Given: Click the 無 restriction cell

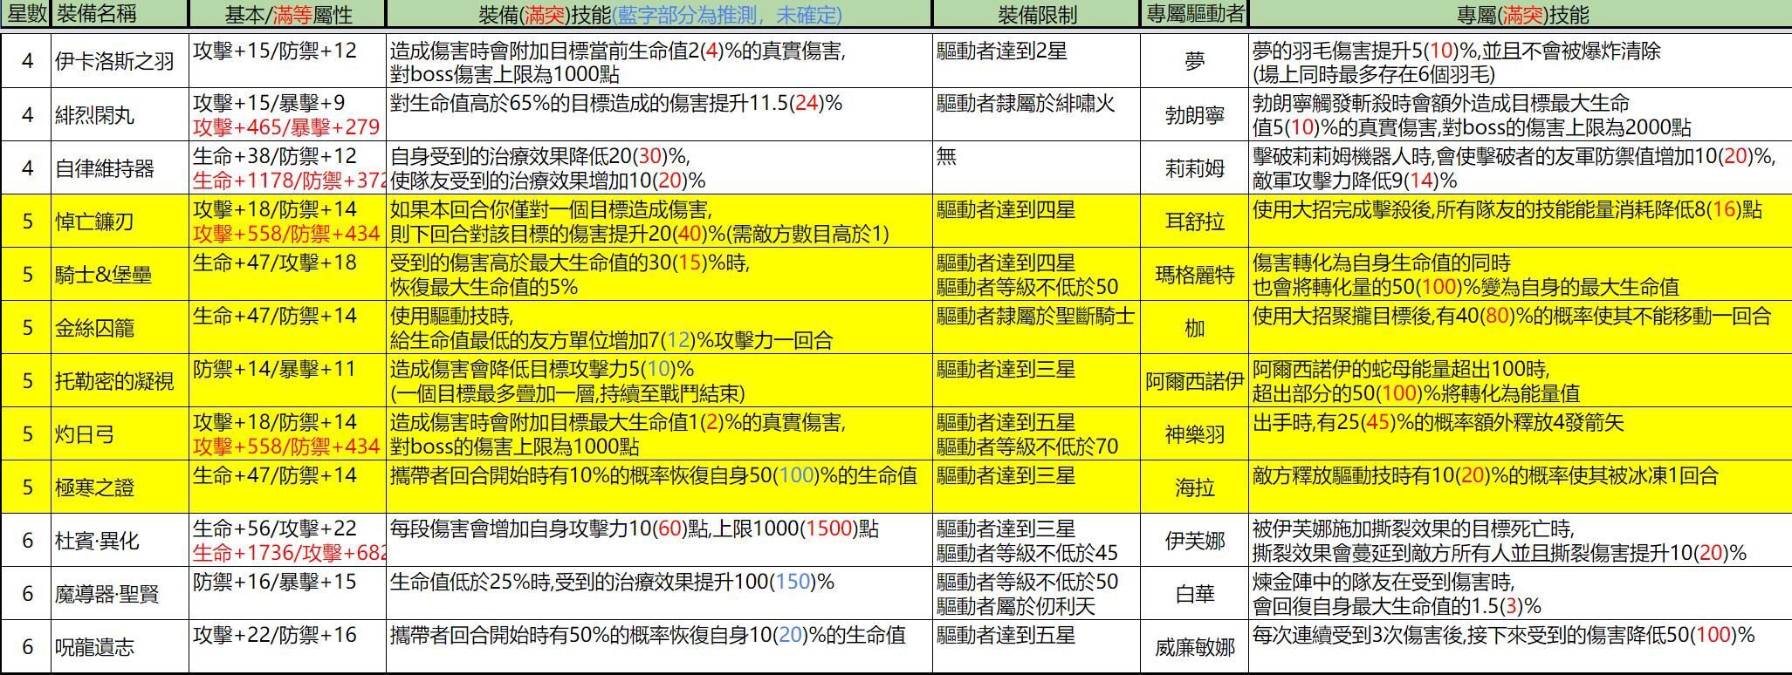Looking at the screenshot, I should (1036, 167).
